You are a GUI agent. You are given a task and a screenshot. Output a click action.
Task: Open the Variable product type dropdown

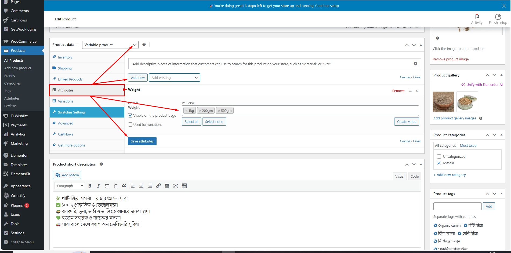[x=110, y=45]
